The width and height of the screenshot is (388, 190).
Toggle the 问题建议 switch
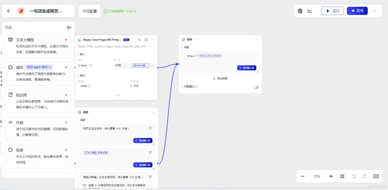(x=256, y=87)
